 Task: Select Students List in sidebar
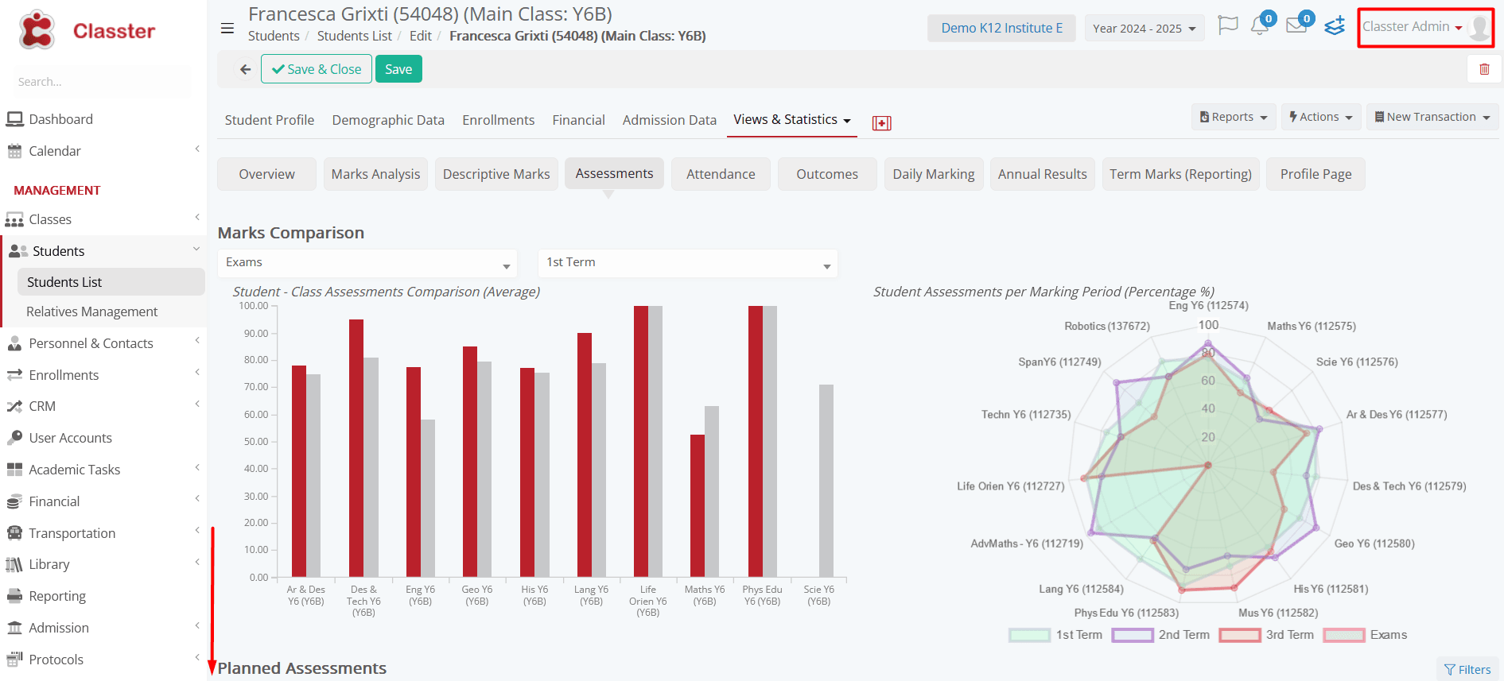[x=111, y=282]
